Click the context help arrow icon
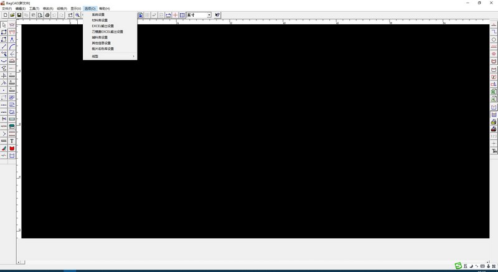 tap(217, 15)
